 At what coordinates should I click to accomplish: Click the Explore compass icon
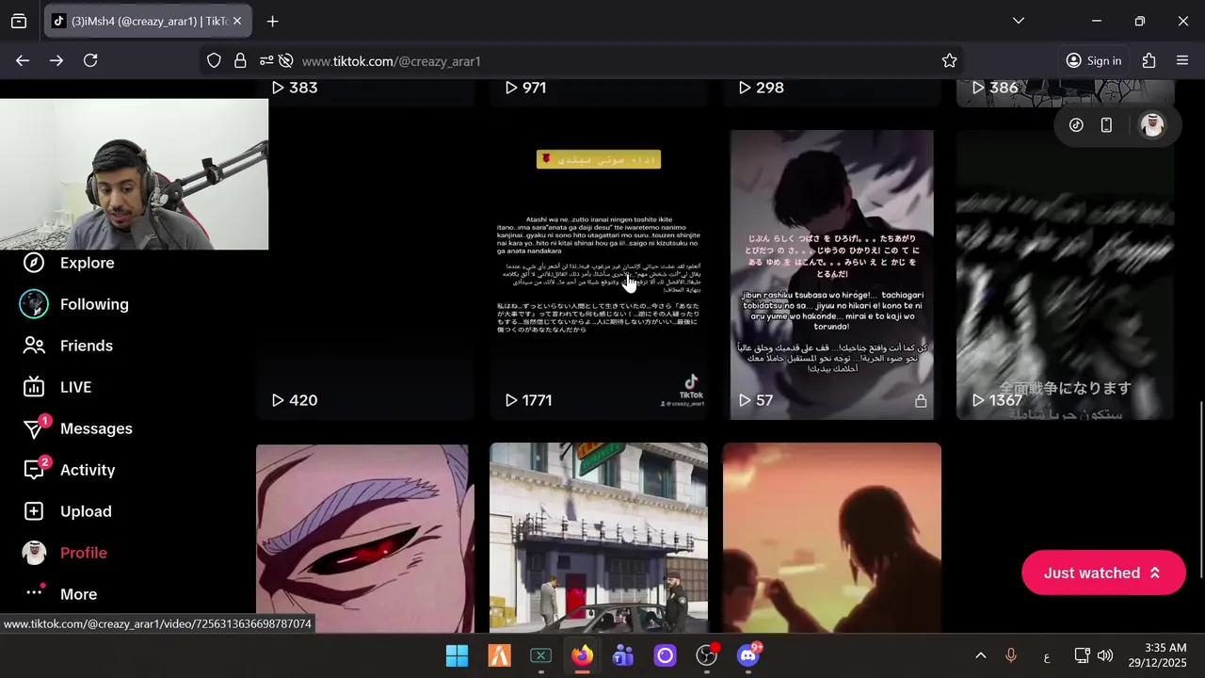point(34,263)
